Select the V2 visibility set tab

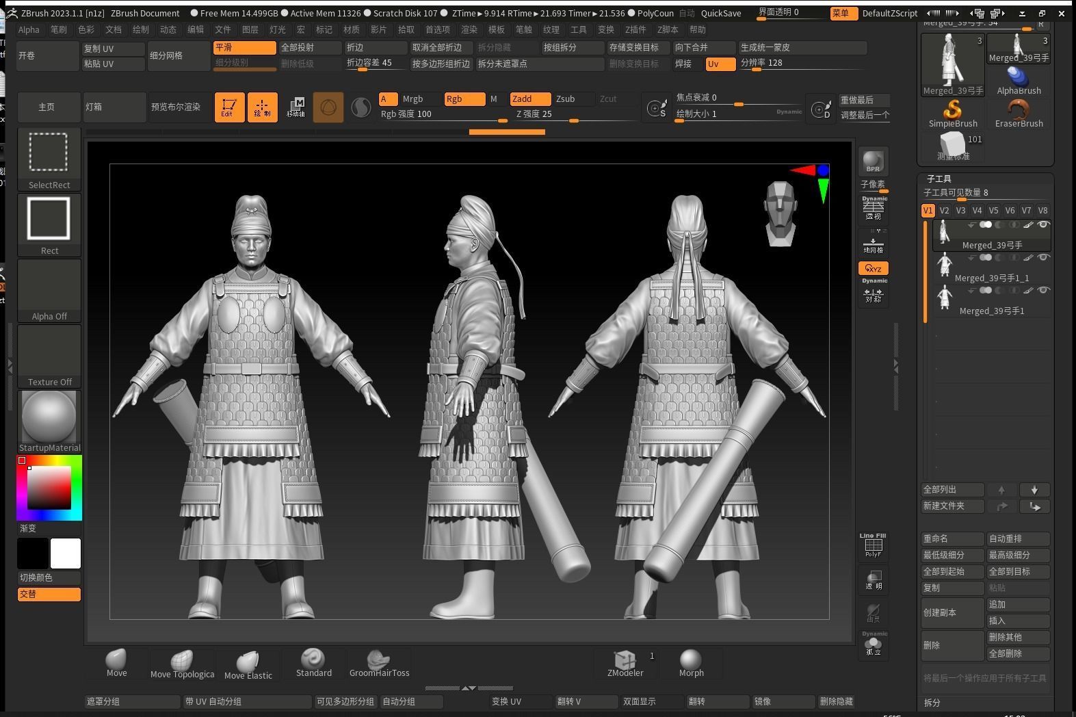tap(944, 211)
